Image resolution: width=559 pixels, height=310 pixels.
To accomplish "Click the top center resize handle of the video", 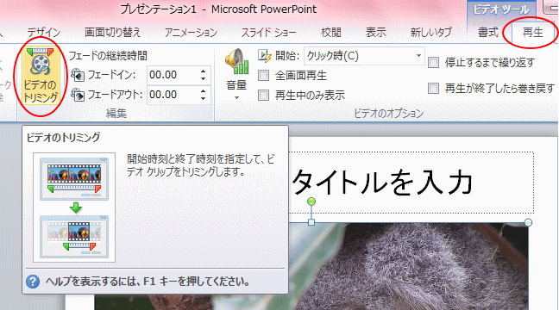I will 311,222.
